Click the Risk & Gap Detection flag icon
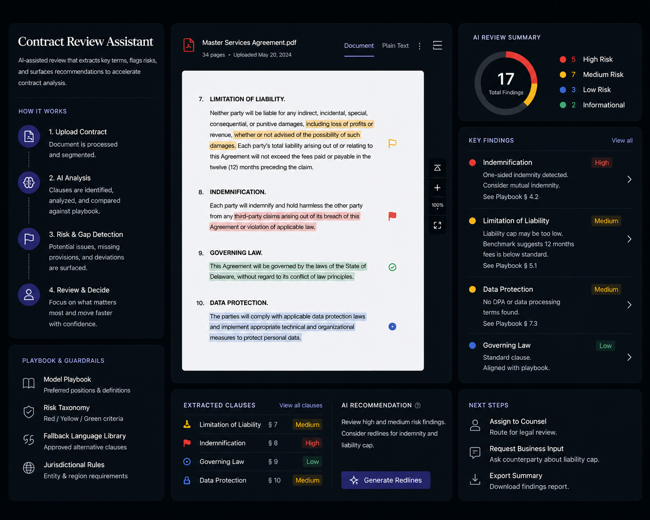The height and width of the screenshot is (520, 650). tap(29, 239)
